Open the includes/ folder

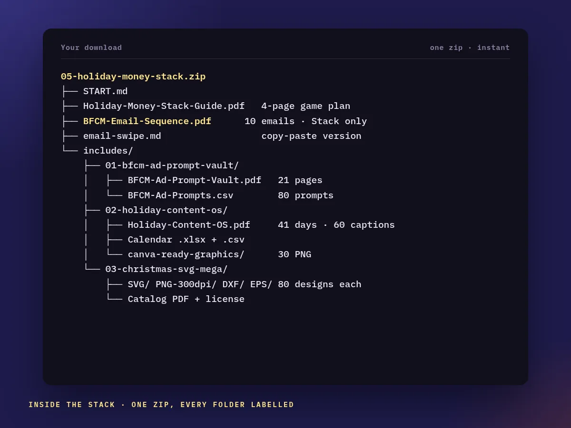click(108, 151)
